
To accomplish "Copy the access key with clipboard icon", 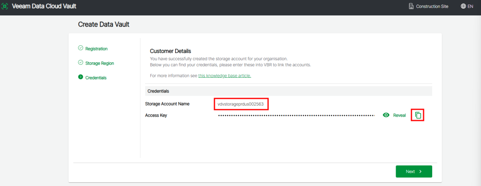I will [x=418, y=115].
